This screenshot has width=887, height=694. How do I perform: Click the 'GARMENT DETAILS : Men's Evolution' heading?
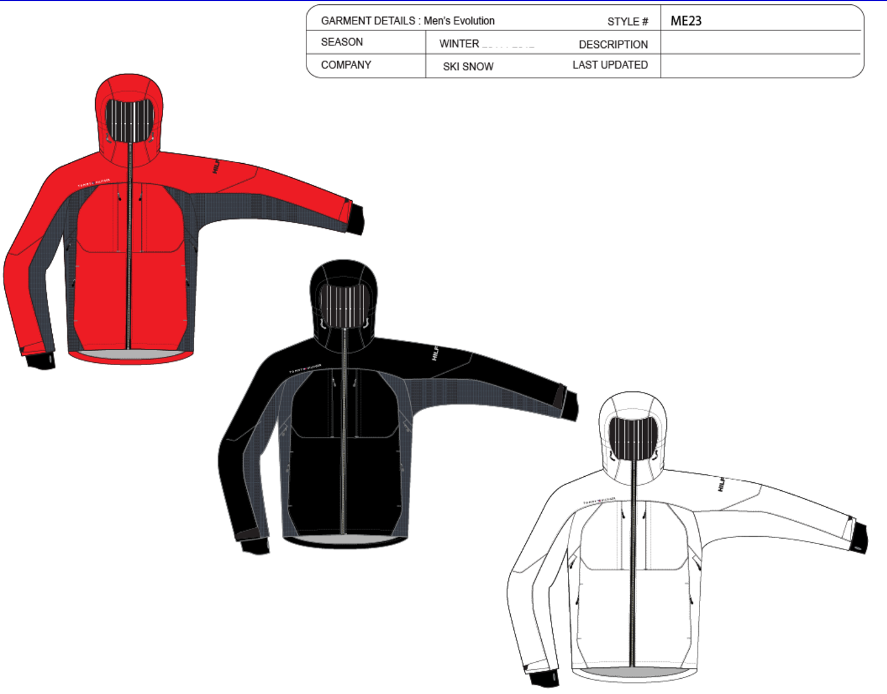(x=408, y=21)
